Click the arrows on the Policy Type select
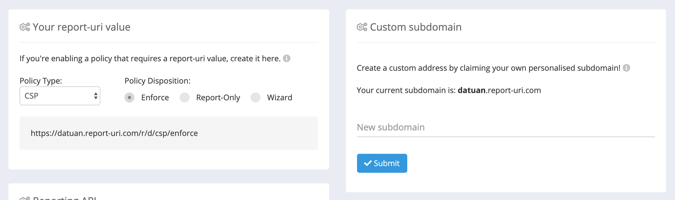 tap(96, 96)
